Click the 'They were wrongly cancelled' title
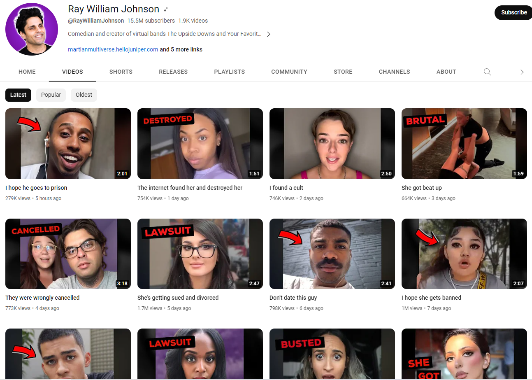Image resolution: width=532 pixels, height=380 pixels. [x=42, y=298]
